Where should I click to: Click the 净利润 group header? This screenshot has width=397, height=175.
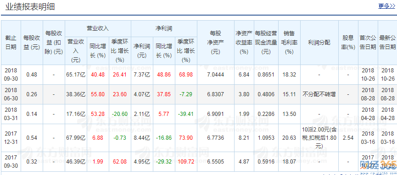click(164, 28)
